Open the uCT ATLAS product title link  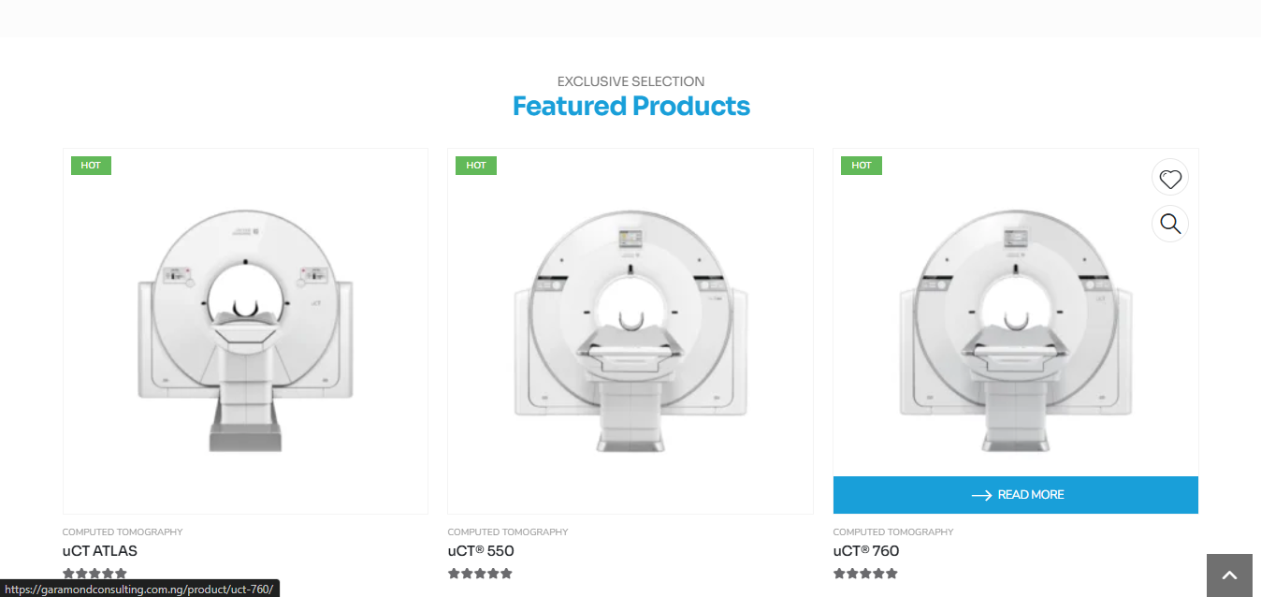pyautogui.click(x=100, y=551)
